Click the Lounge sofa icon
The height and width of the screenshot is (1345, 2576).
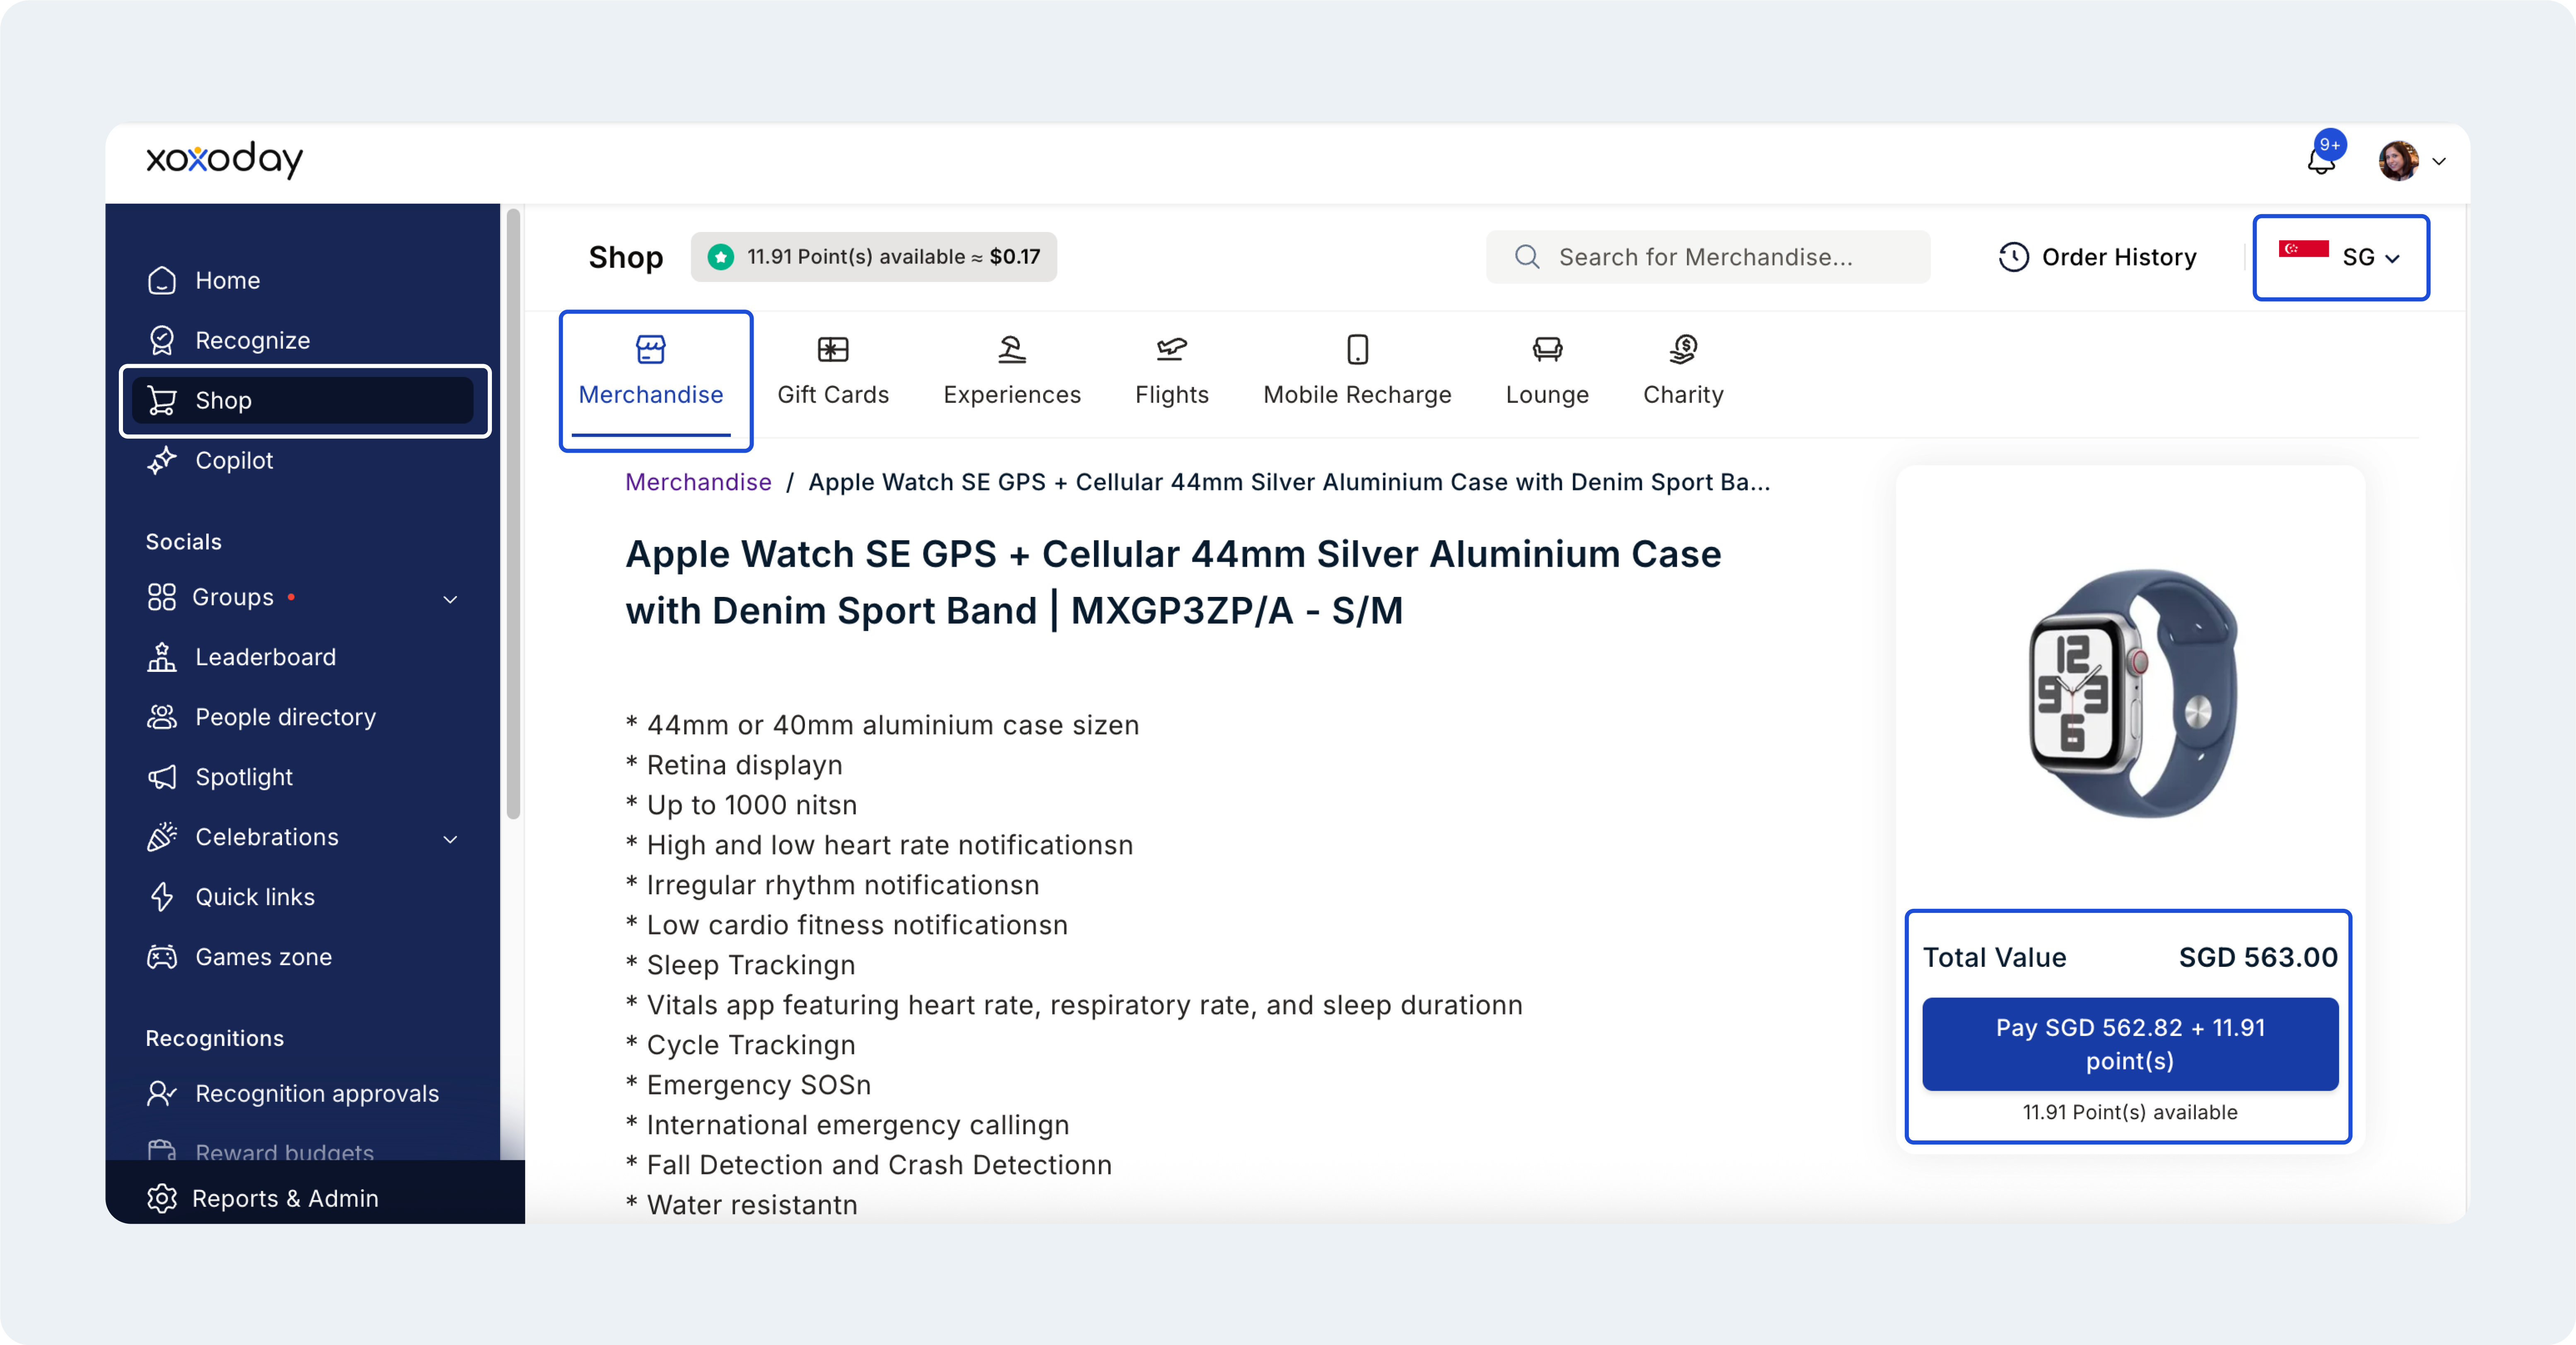tap(1547, 349)
